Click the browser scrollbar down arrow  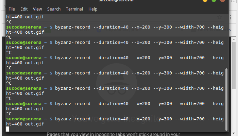234,134
